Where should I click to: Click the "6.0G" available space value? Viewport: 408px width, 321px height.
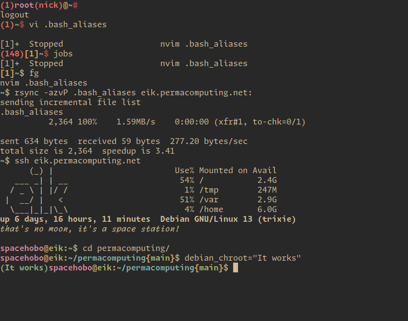coord(267,210)
